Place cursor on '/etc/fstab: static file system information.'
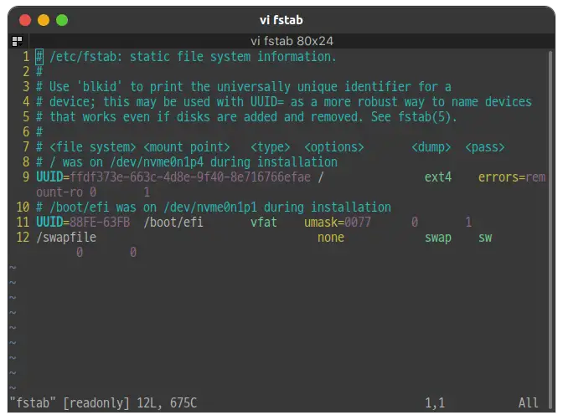Image resolution: width=563 pixels, height=420 pixels. point(193,57)
